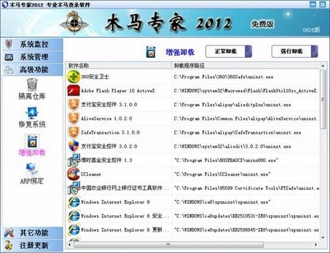Click the 高级功能 cubes icon
Viewport: 330px width, 253px height.
tap(9, 70)
